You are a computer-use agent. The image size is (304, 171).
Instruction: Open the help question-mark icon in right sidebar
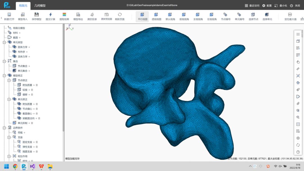(298, 152)
